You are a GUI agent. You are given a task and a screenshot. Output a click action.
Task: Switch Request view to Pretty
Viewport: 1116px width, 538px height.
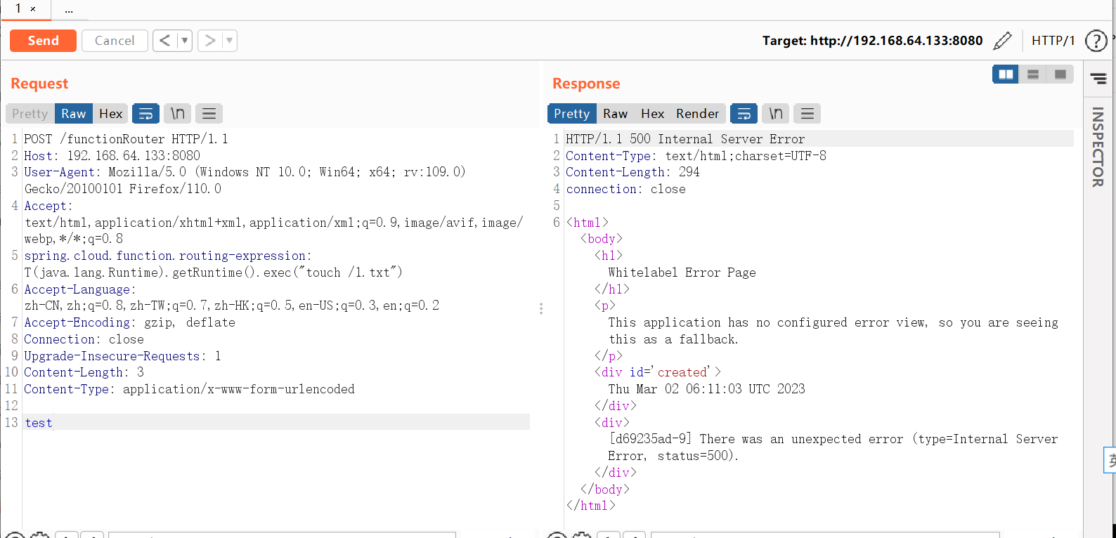click(x=30, y=114)
